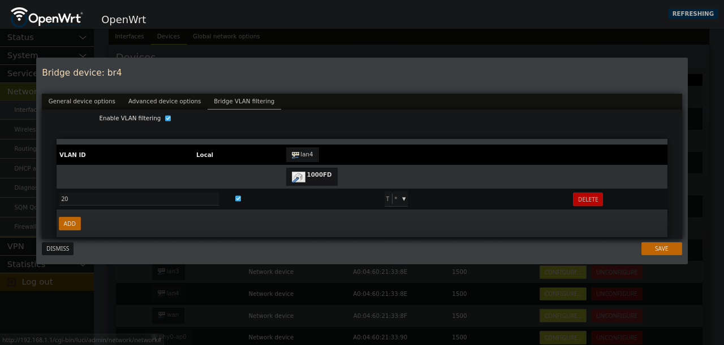Click the OpenWrt logo
The width and height of the screenshot is (724, 345).
(x=46, y=18)
